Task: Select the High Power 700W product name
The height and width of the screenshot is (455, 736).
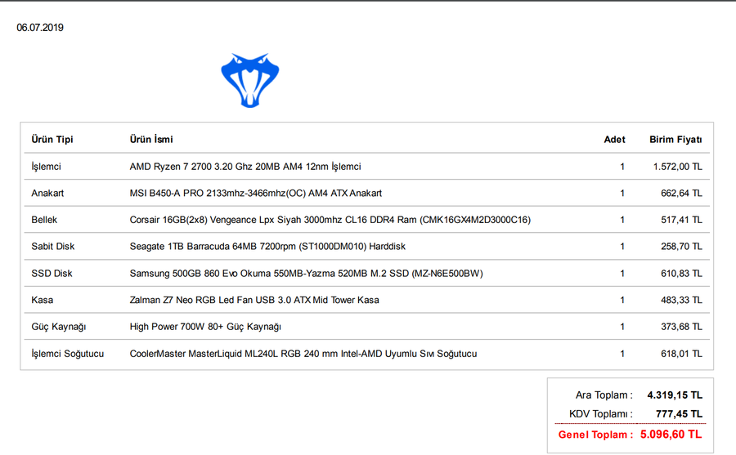Action: point(205,327)
